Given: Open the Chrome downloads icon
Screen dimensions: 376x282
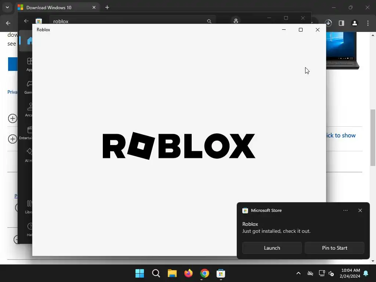Looking at the screenshot, I should [329, 23].
